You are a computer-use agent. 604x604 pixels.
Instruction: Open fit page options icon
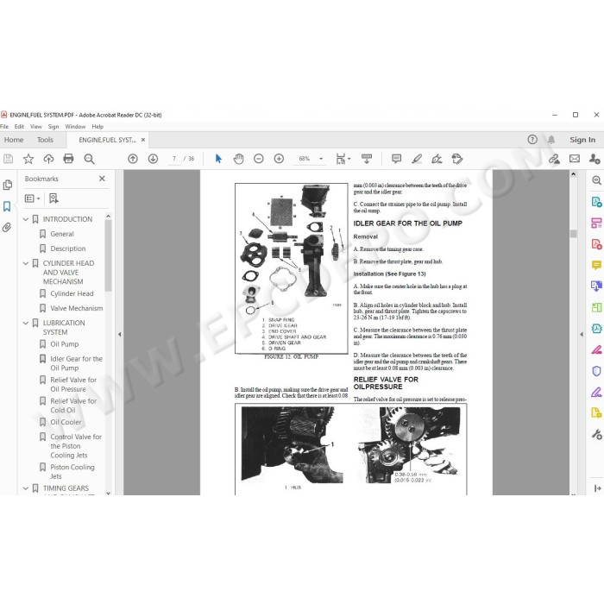click(343, 159)
